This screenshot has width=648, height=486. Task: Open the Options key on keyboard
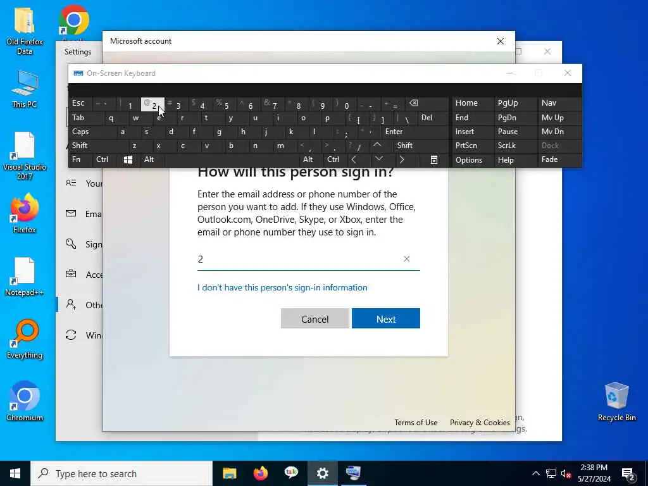[x=473, y=160]
